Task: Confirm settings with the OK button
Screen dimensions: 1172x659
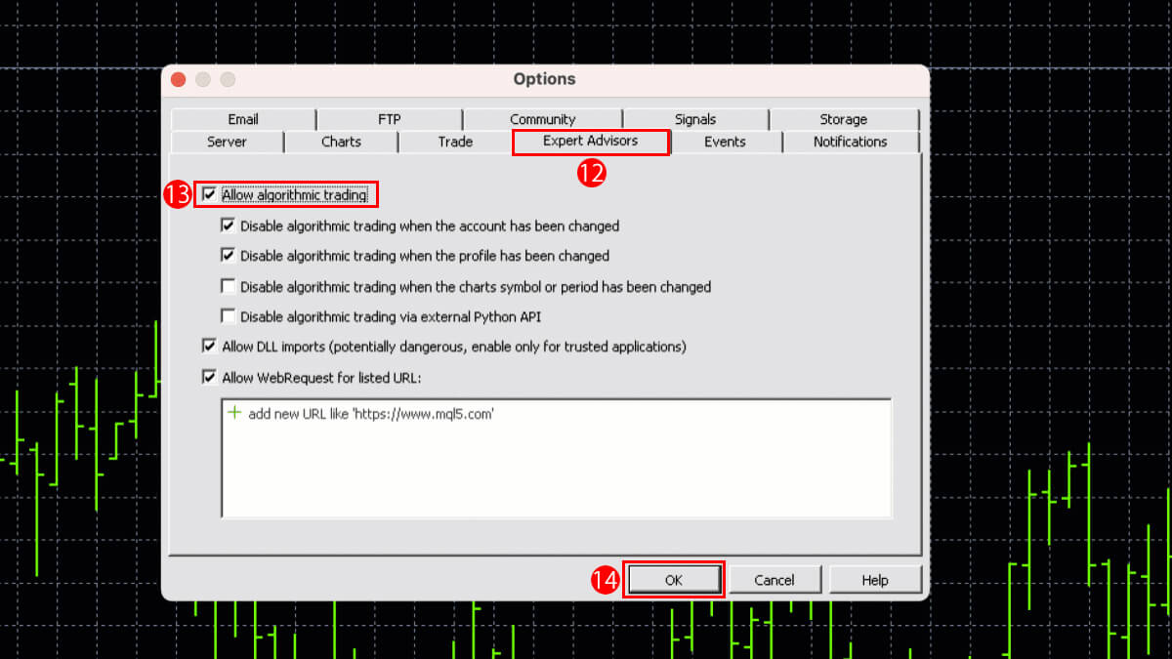Action: pos(674,580)
